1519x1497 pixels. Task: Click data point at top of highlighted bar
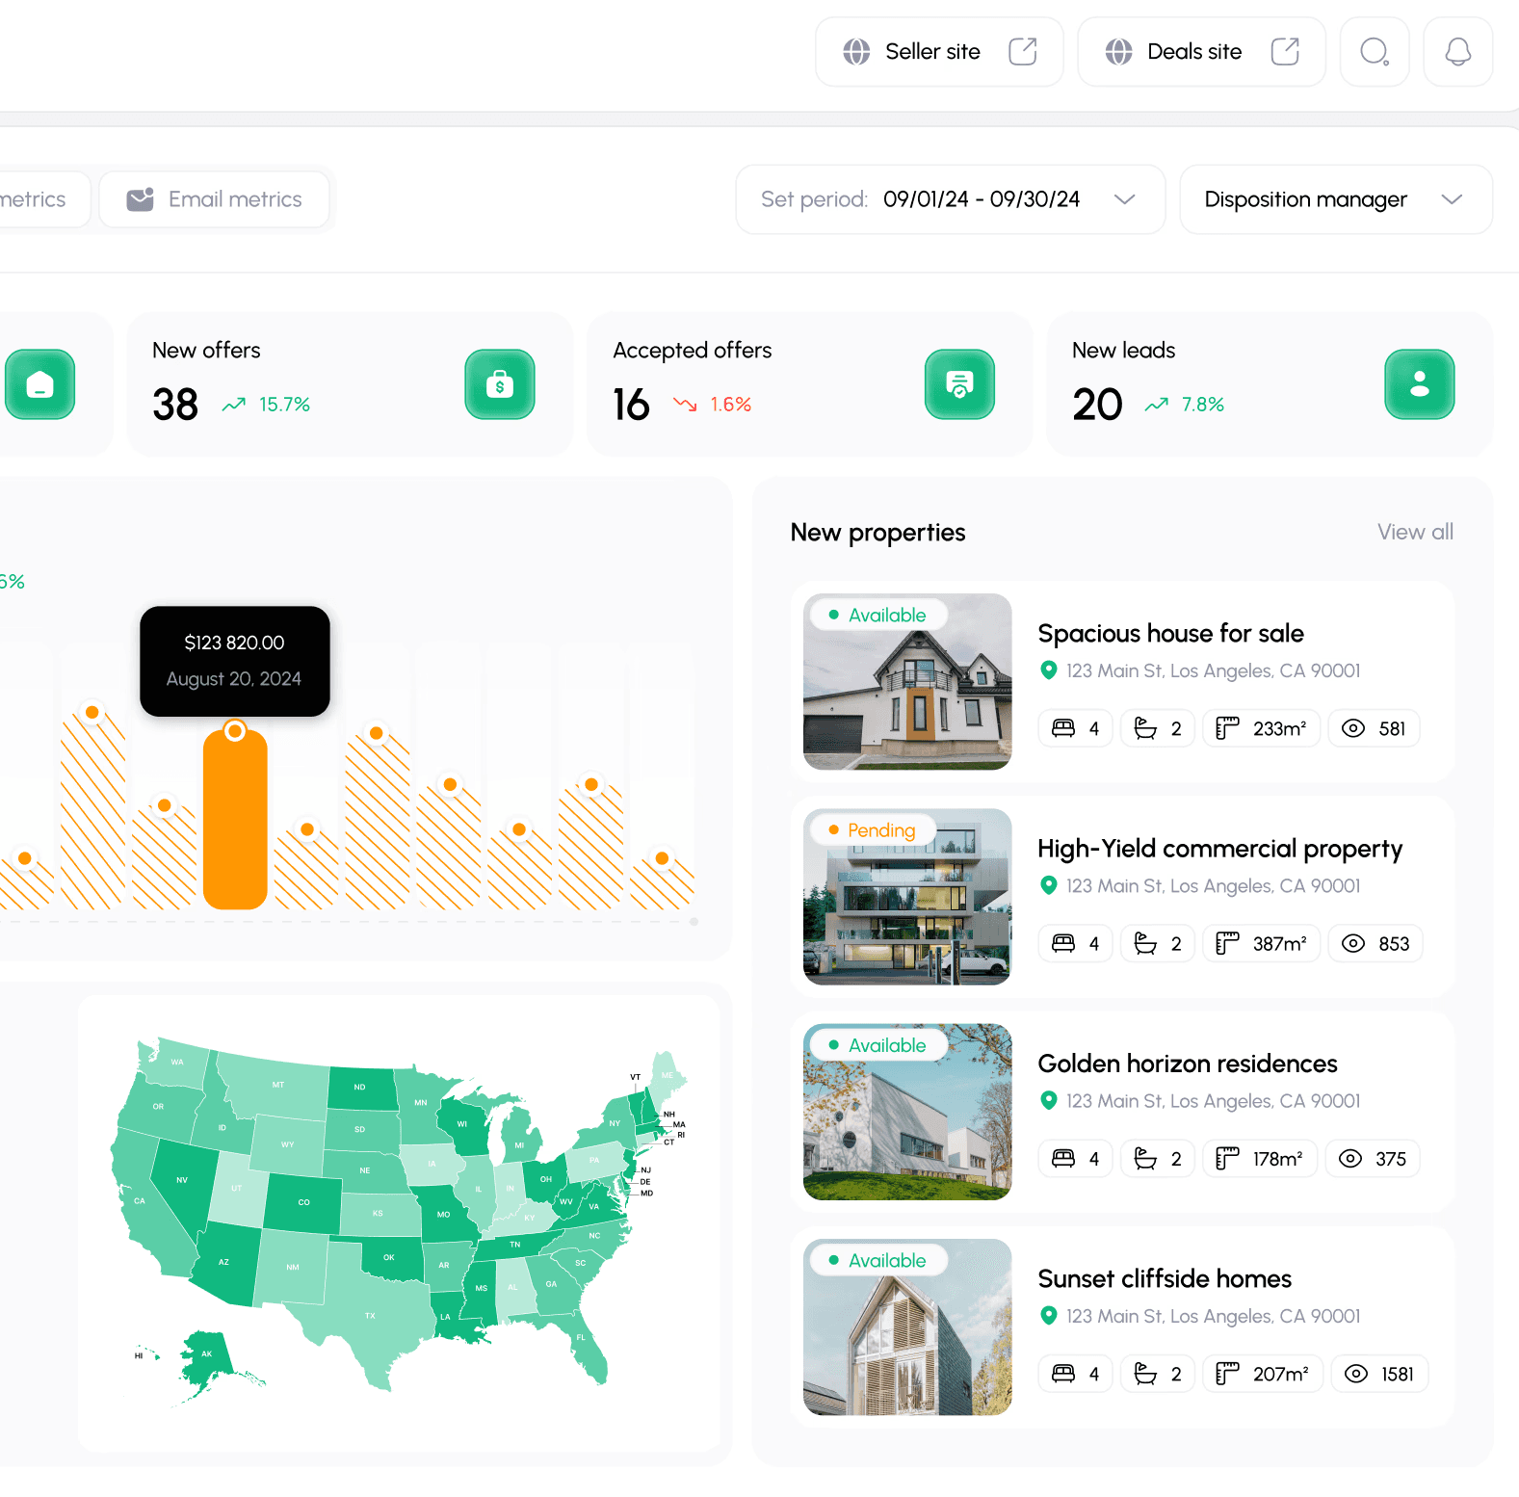[235, 732]
